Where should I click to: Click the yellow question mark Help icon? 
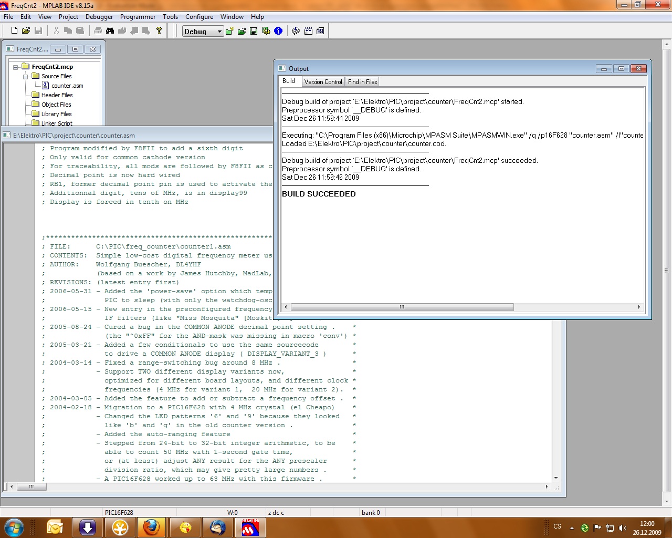[x=159, y=31]
